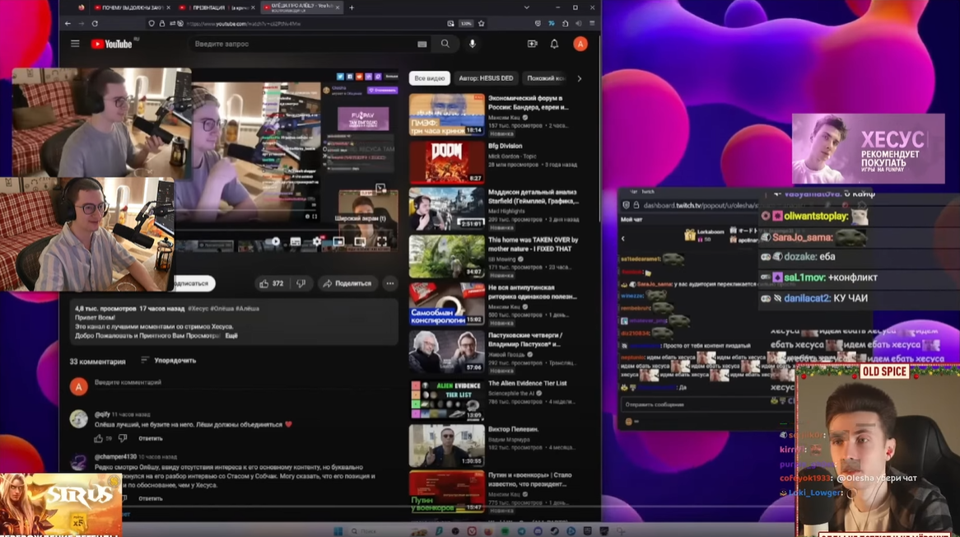
Task: Dislike the video with thumbs down
Action: [301, 283]
